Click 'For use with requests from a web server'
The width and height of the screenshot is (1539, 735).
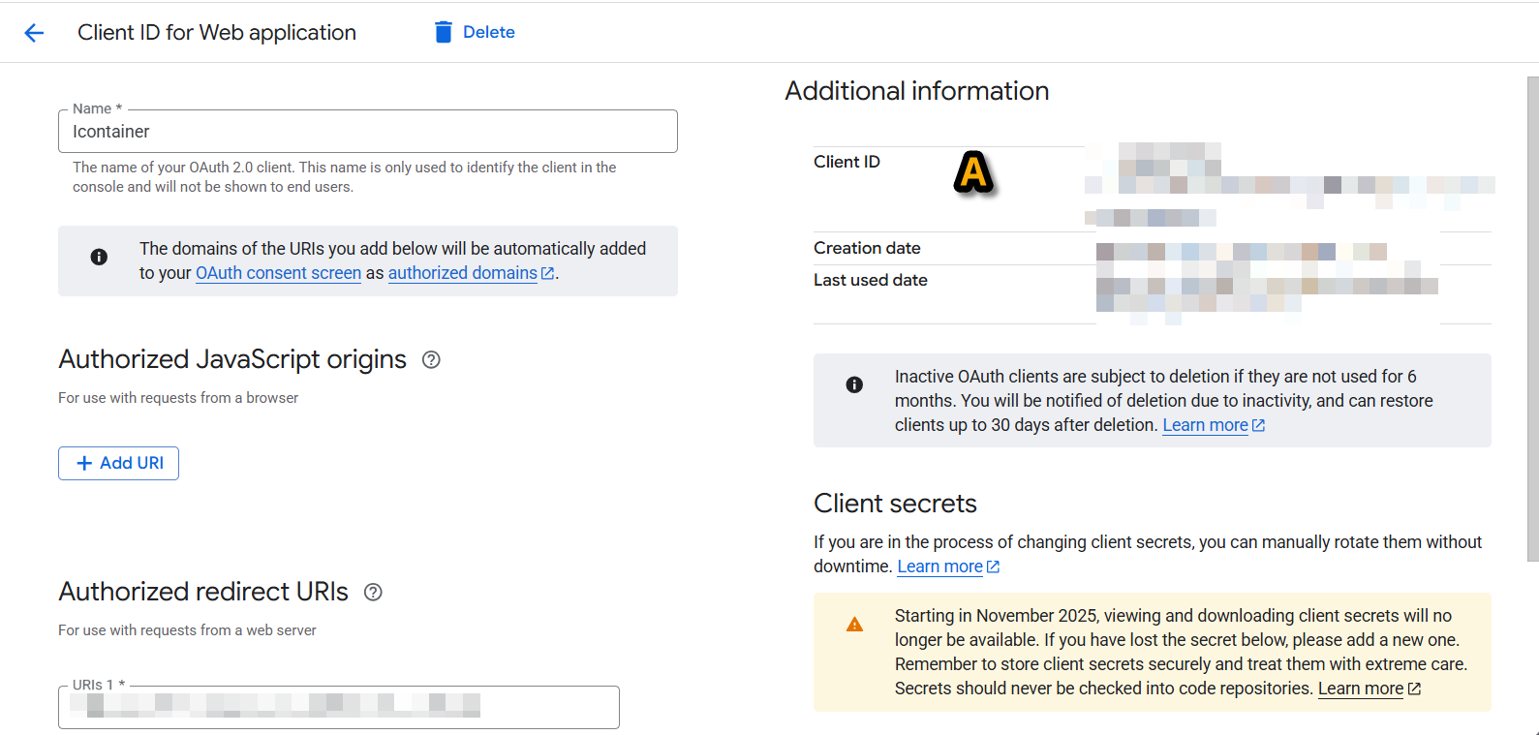tap(187, 630)
